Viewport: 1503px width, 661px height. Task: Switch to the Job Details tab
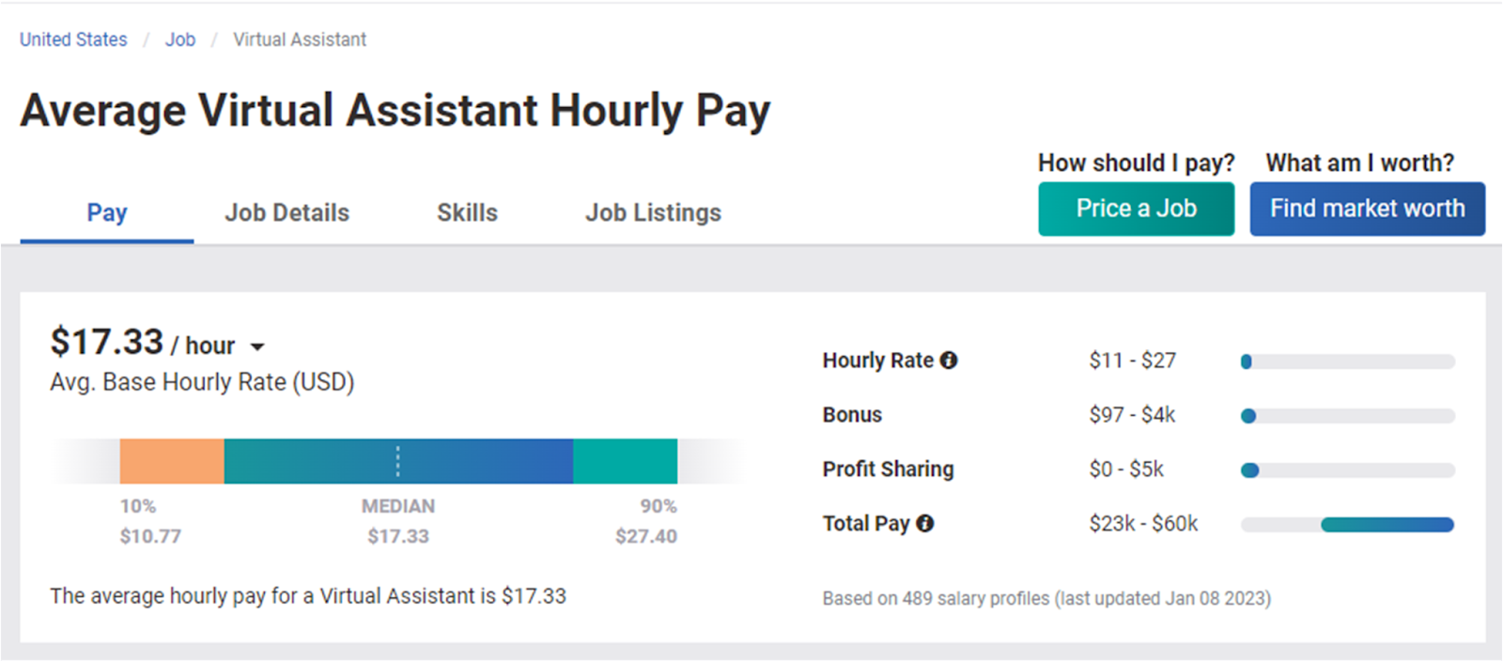pyautogui.click(x=287, y=213)
